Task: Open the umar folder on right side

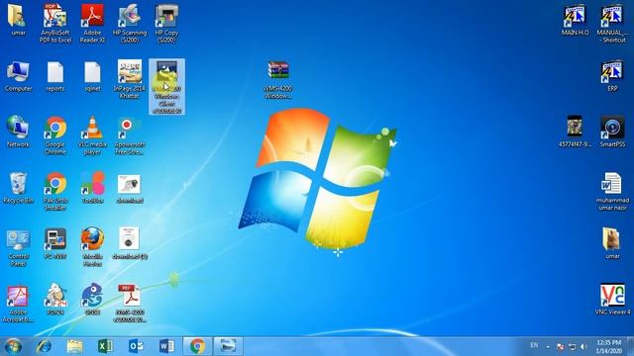Action: [612, 243]
